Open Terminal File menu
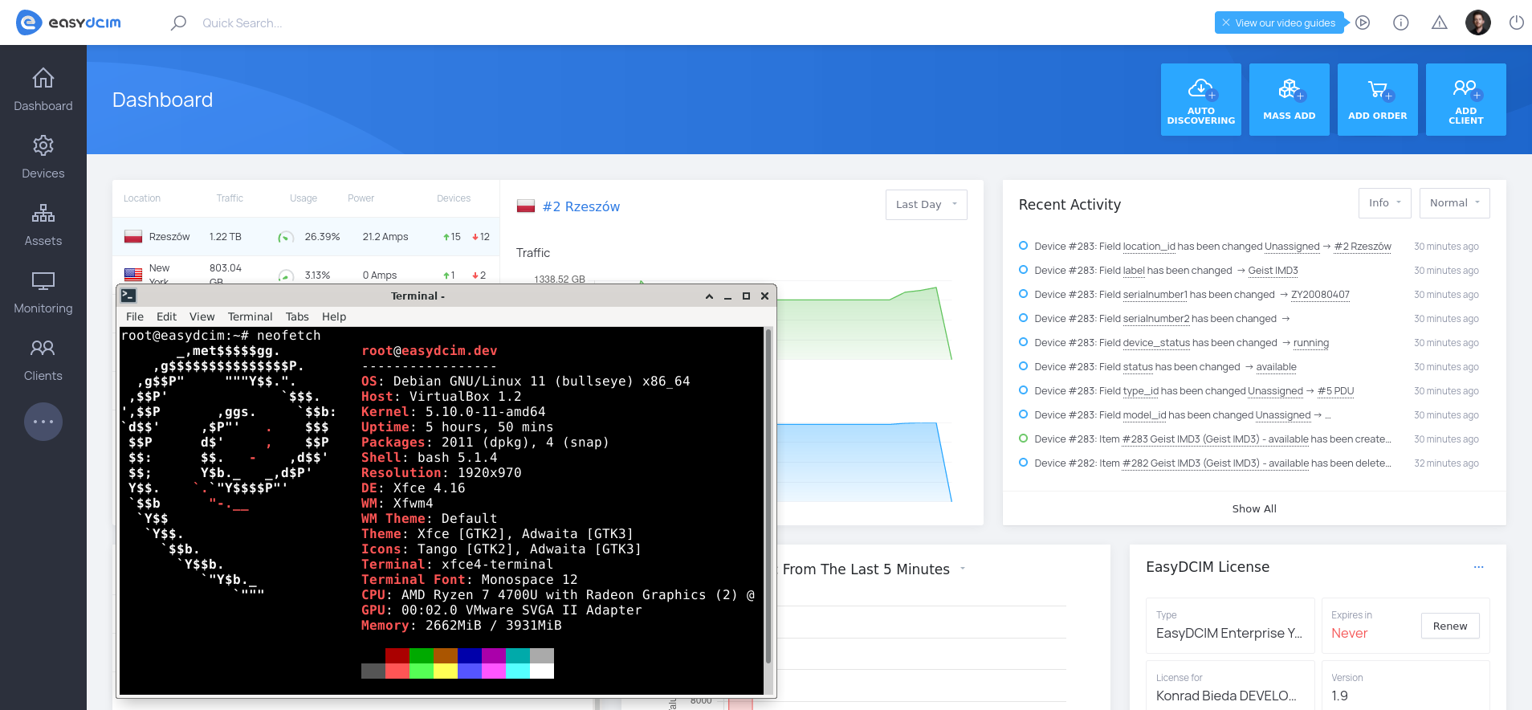The width and height of the screenshot is (1532, 710). point(135,316)
